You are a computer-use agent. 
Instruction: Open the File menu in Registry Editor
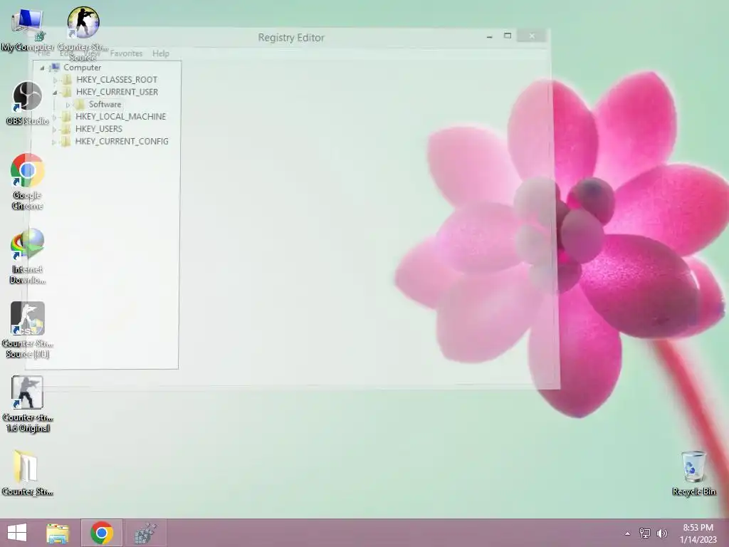[x=44, y=53]
